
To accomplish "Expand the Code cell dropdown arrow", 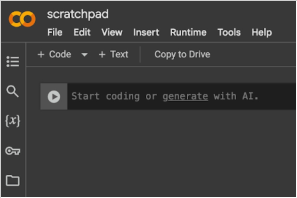I will (85, 55).
